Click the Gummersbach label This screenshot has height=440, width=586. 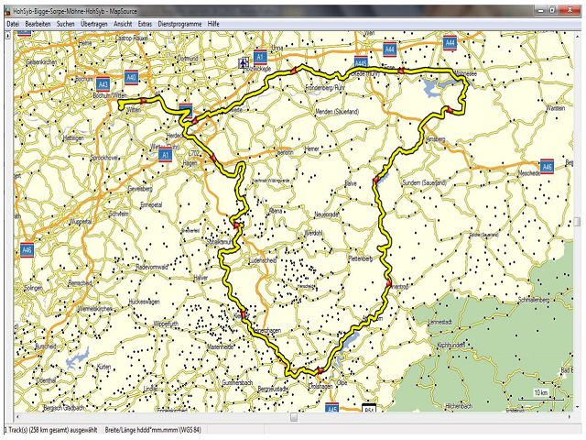click(237, 383)
